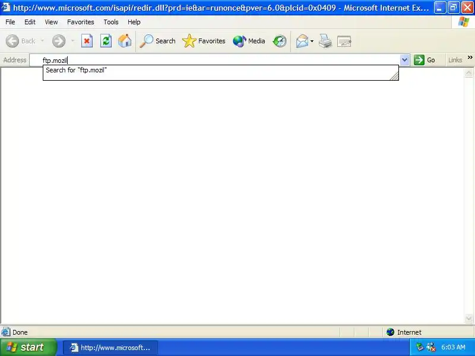Click the green Go button
475x356 pixels.
click(425, 60)
